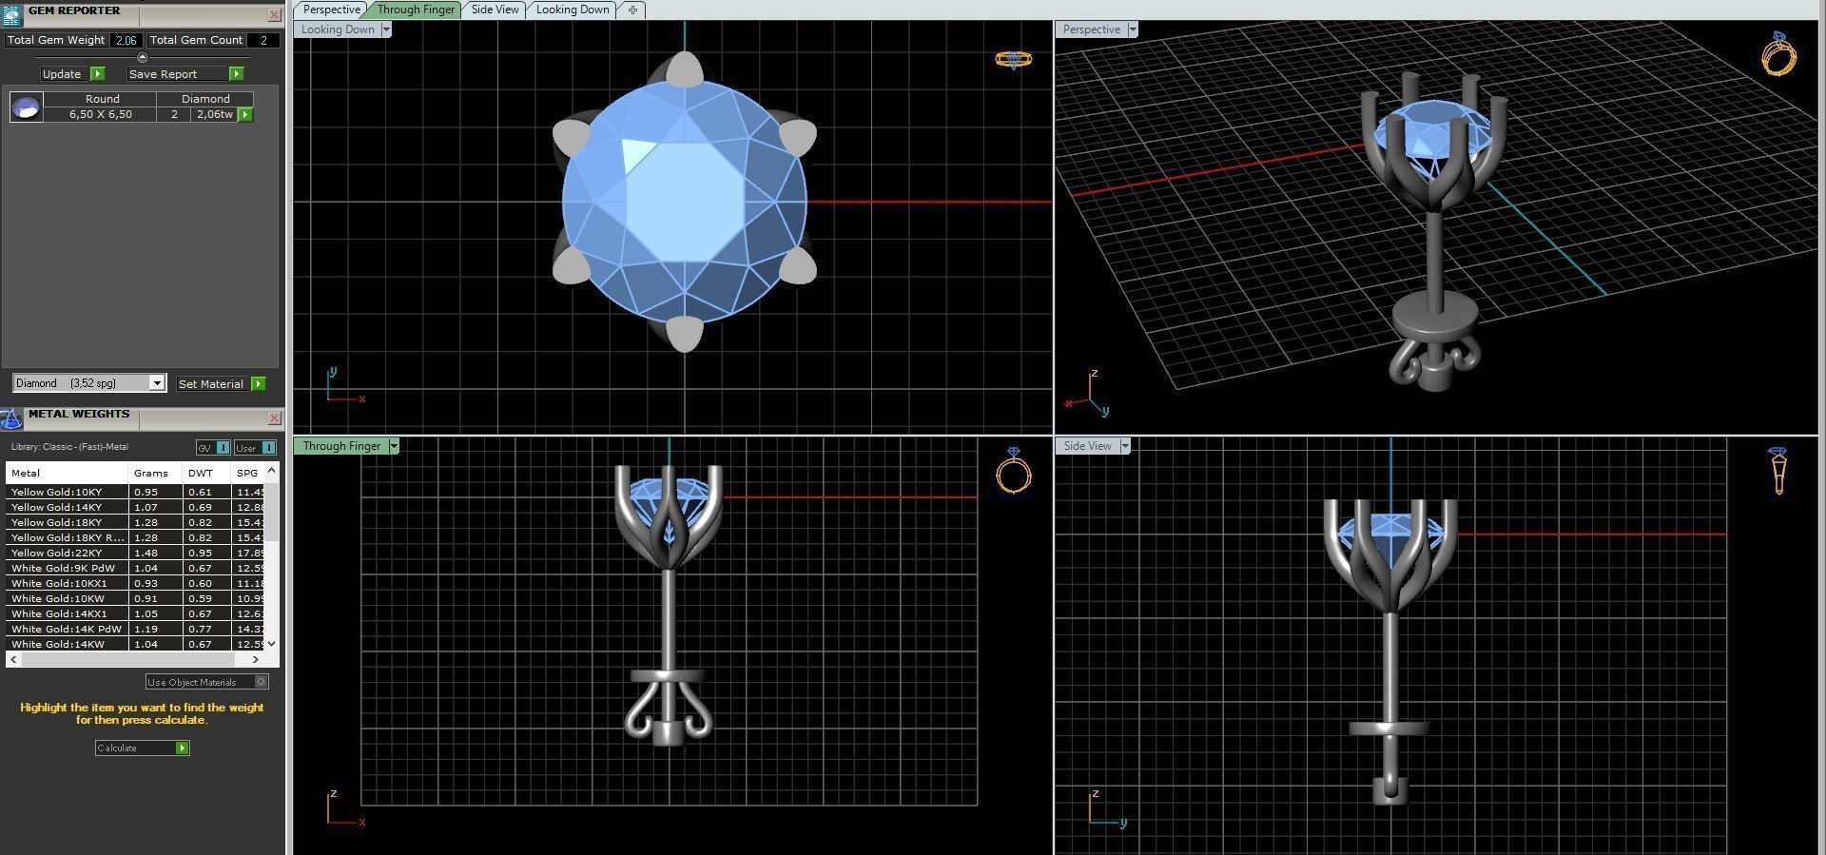Close the Metal Weights panel

tap(274, 418)
